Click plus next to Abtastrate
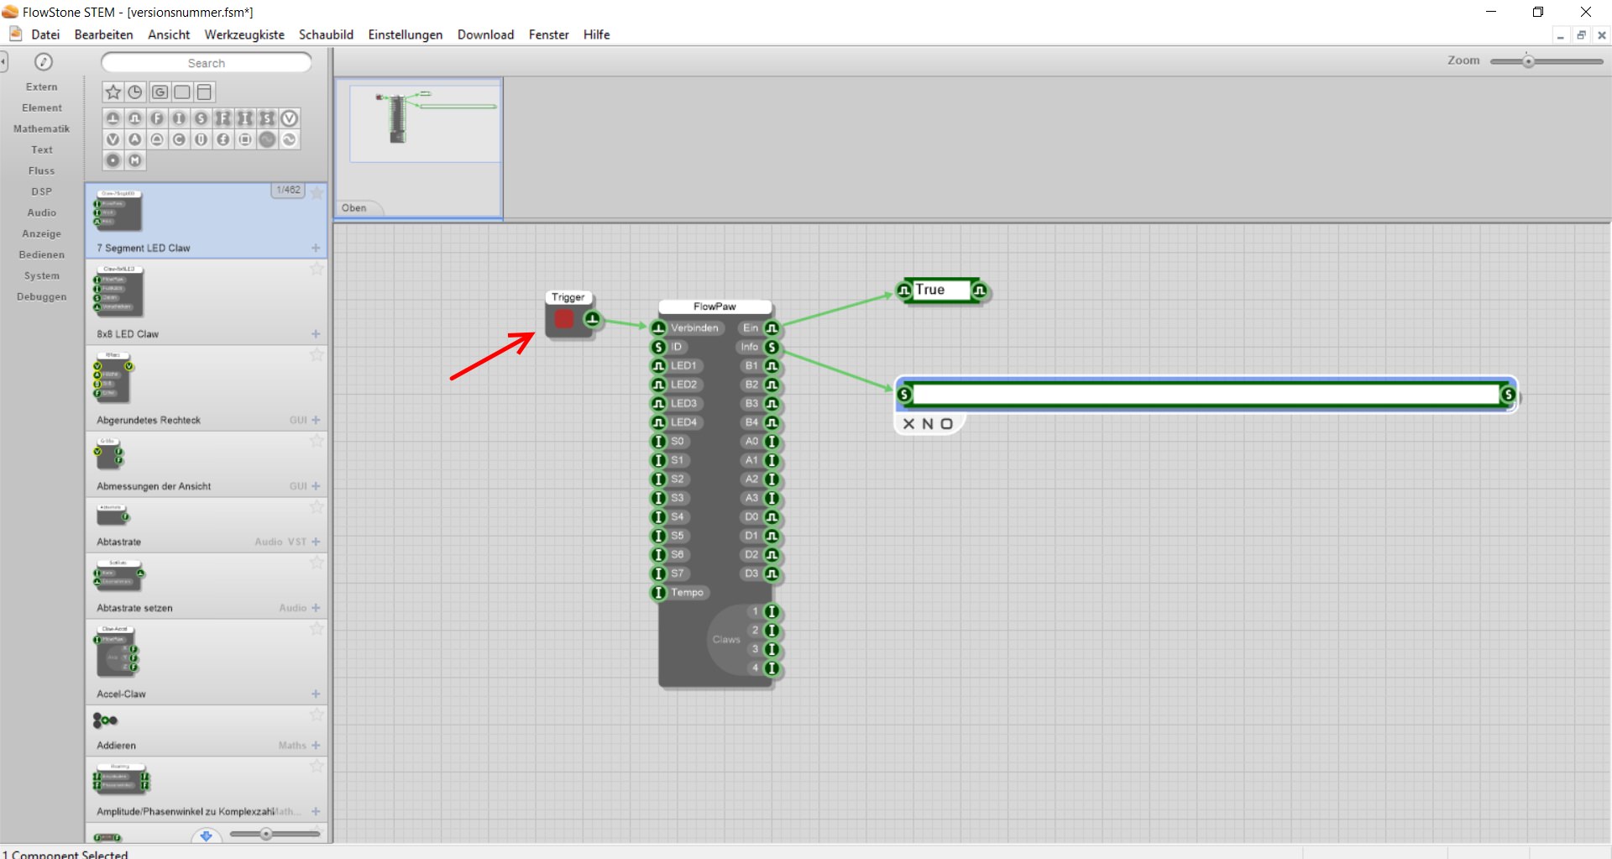The width and height of the screenshot is (1612, 859). coord(316,542)
